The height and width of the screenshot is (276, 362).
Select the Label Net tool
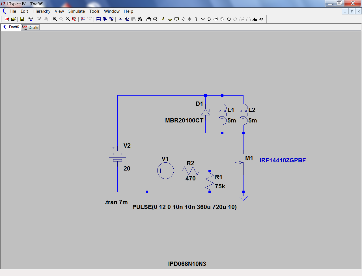pos(177,19)
